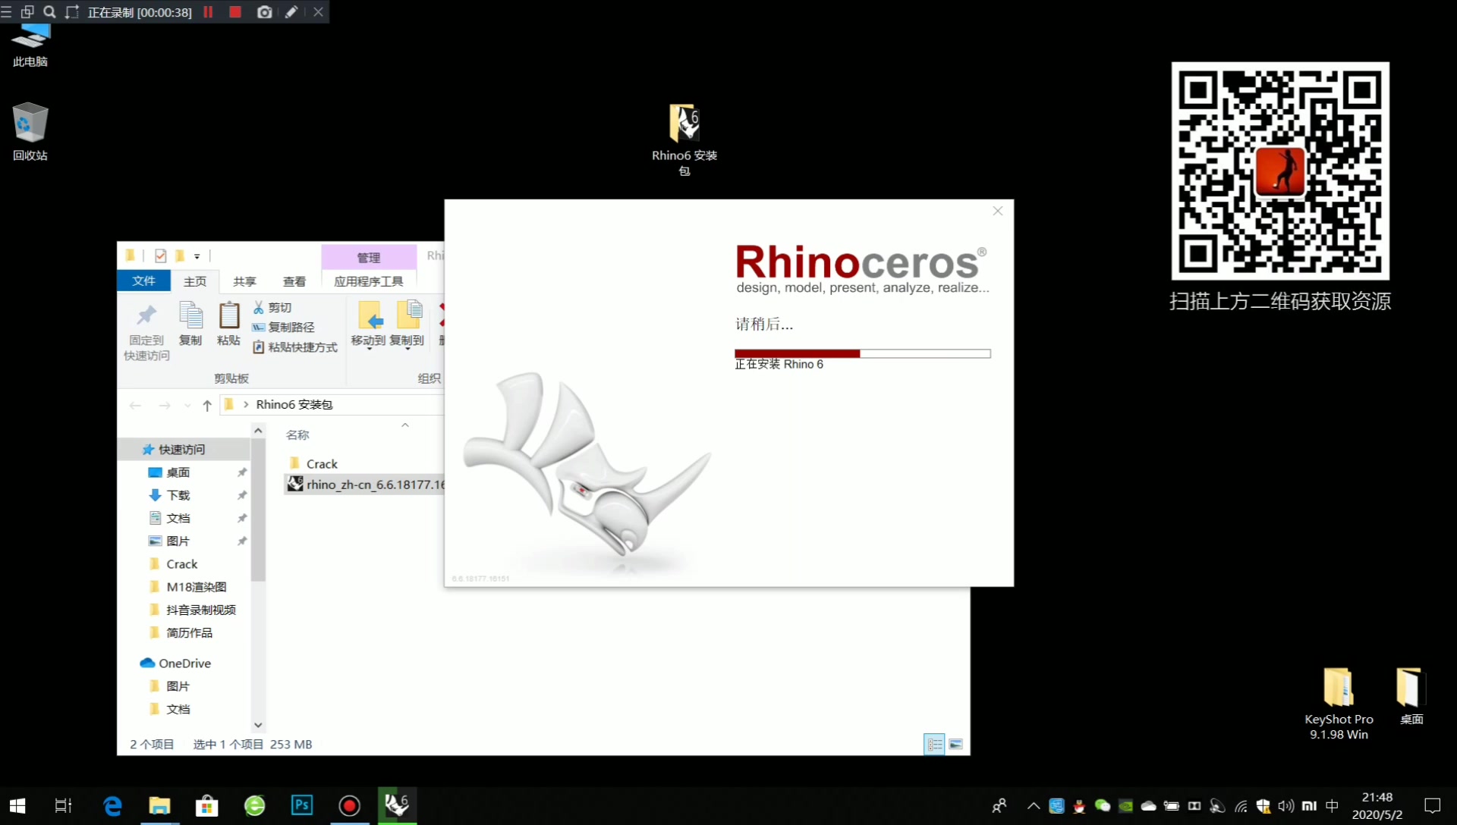Switch to the 共享 ribbon tab
Screen dimensions: 1457x825
244,281
